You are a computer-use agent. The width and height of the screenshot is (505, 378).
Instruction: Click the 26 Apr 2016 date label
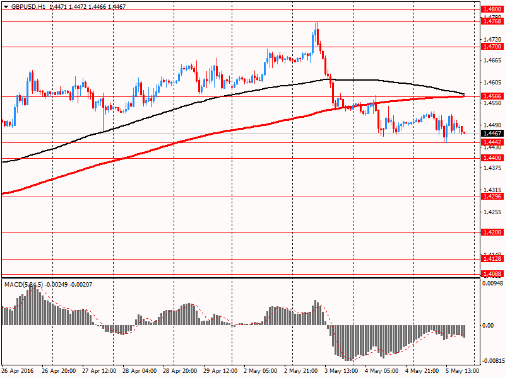[18, 371]
